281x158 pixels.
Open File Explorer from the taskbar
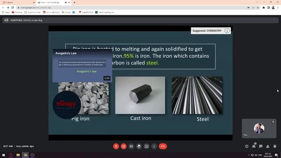point(18,155)
